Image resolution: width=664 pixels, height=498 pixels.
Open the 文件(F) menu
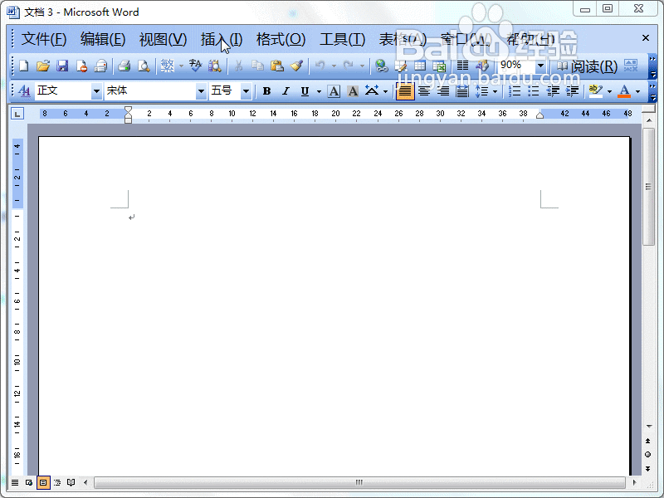point(44,39)
